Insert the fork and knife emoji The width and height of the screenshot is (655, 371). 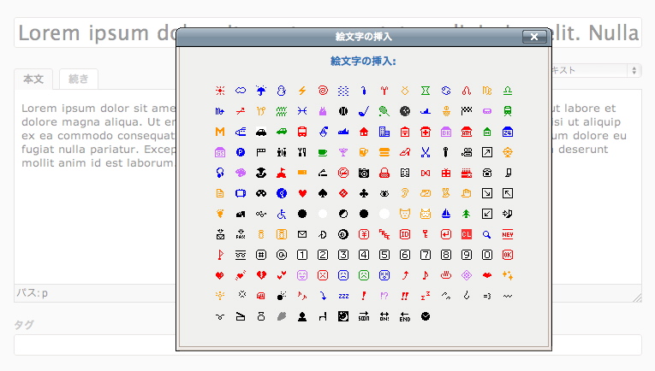[x=302, y=152]
